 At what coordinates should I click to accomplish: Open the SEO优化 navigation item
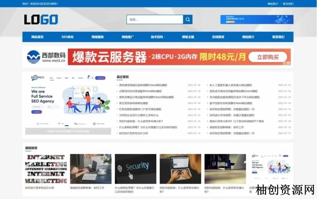[67, 37]
